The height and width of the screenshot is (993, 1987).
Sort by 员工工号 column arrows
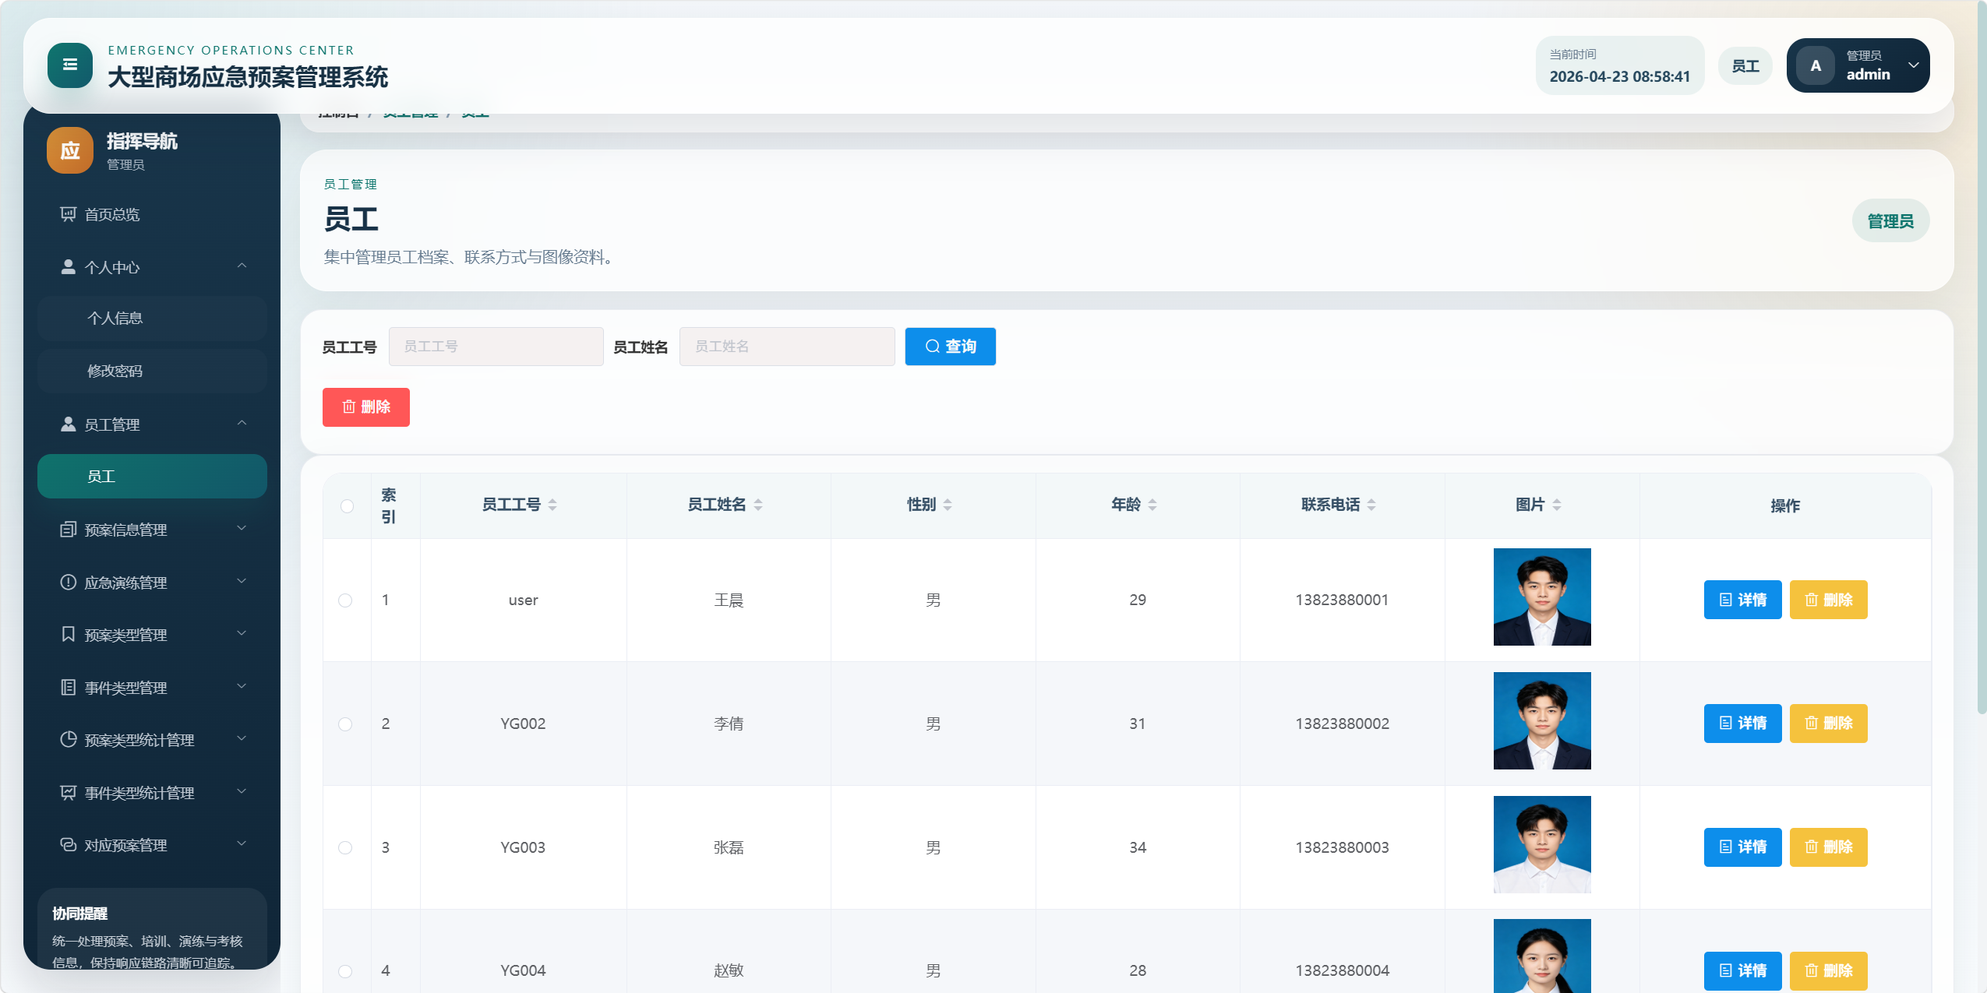[x=552, y=505]
